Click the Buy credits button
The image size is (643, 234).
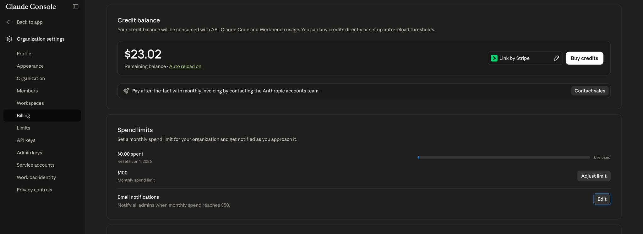tap(584, 58)
